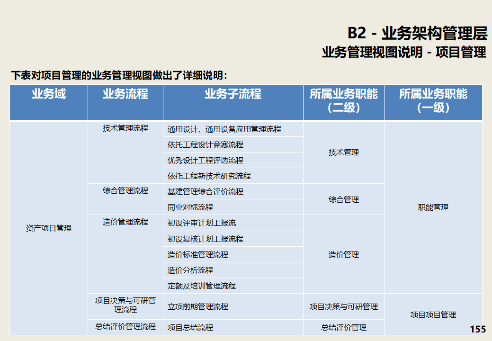492x341 pixels.
Task: Click the '造价管理' second-level function cell
Action: pos(344,254)
